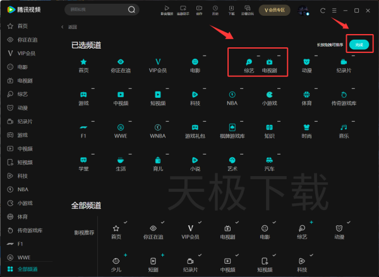Click the refresh icon in the title bar
Image resolution: width=379 pixels, height=277 pixels.
point(323,10)
